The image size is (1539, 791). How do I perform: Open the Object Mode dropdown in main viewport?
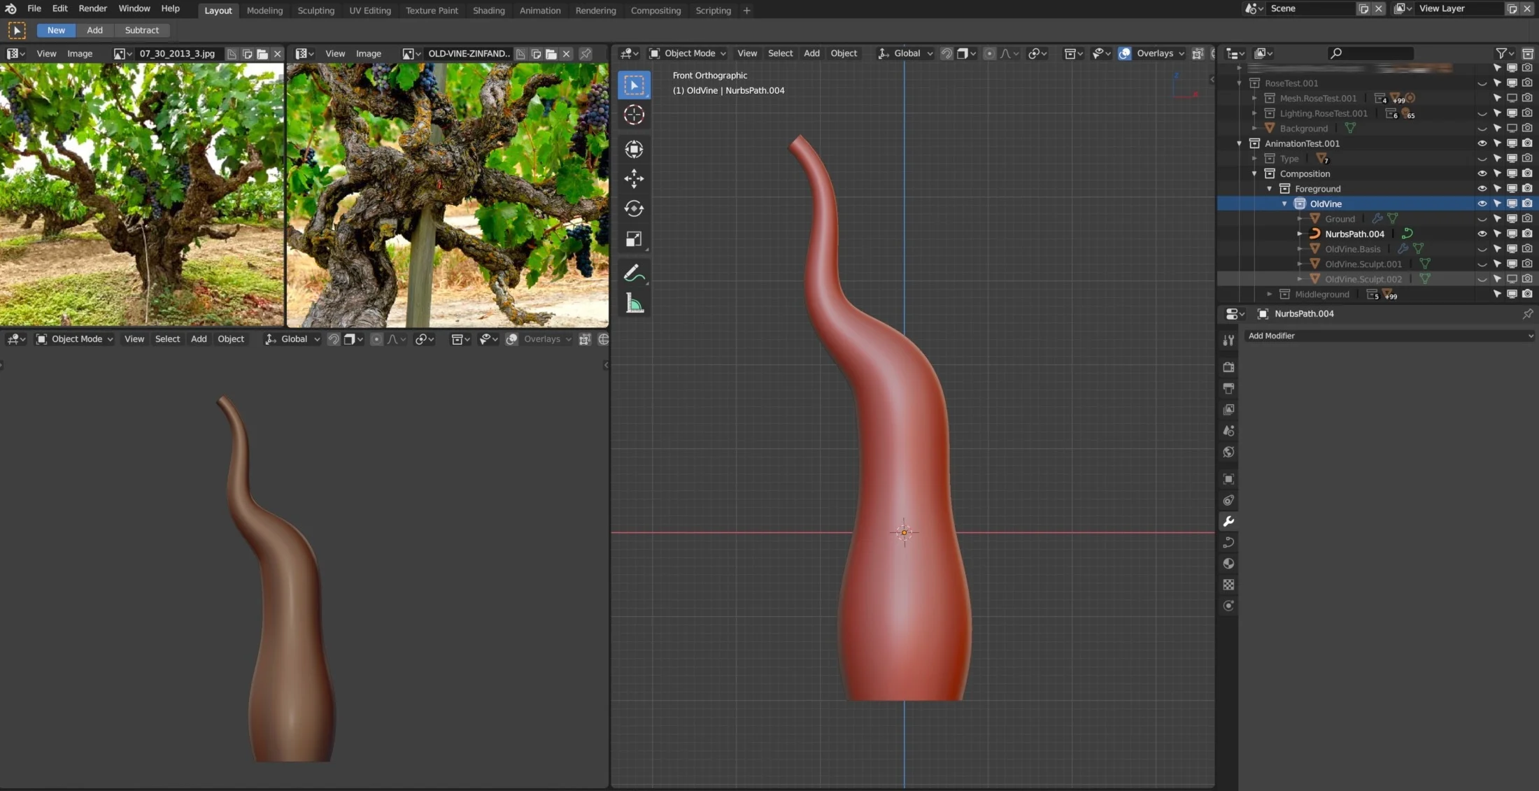[688, 53]
